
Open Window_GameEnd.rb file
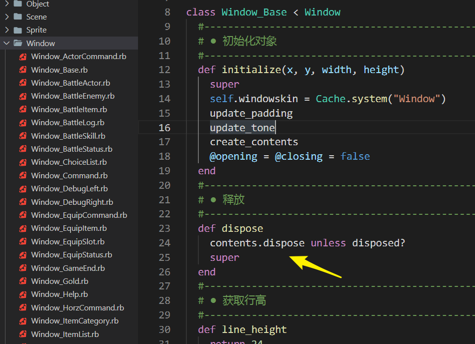[x=68, y=268]
